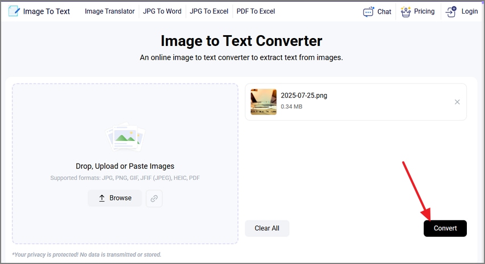Open the PDF To Excel page

[256, 11]
